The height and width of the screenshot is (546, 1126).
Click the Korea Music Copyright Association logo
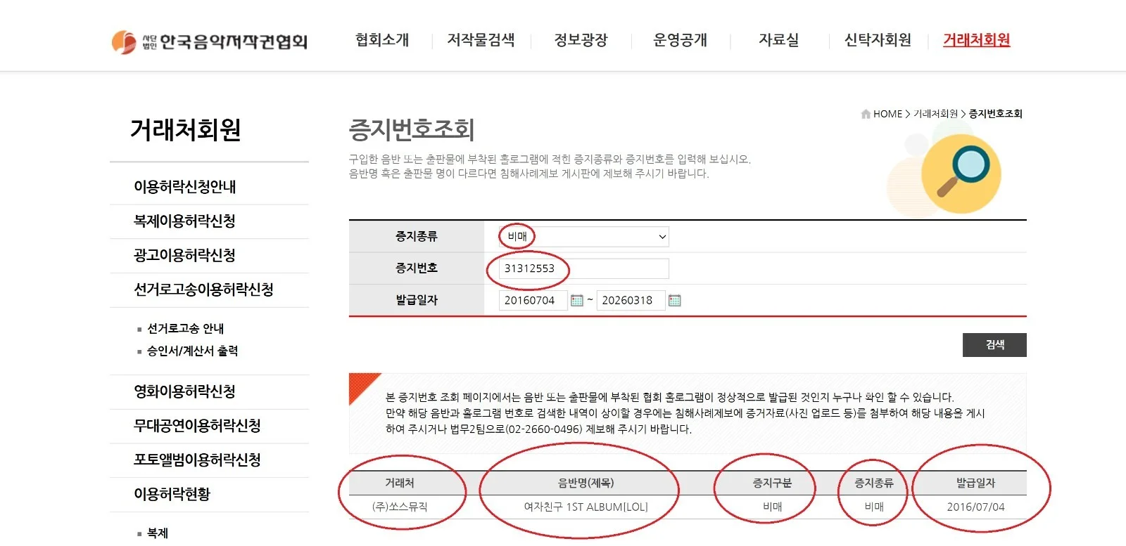pyautogui.click(x=210, y=41)
